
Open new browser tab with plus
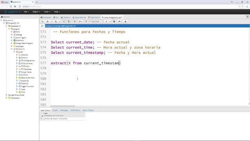point(37,2)
